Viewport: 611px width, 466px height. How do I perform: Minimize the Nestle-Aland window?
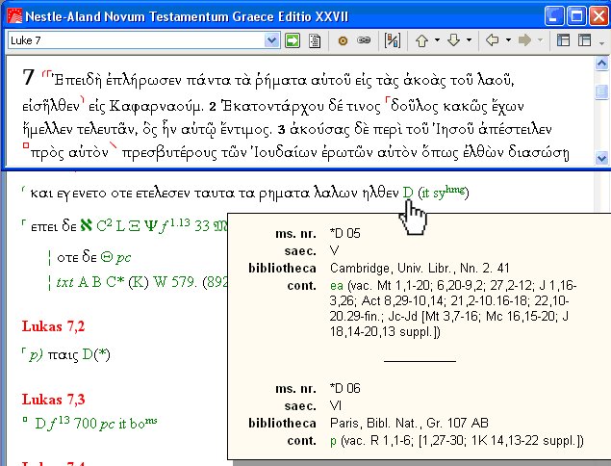tap(554, 16)
